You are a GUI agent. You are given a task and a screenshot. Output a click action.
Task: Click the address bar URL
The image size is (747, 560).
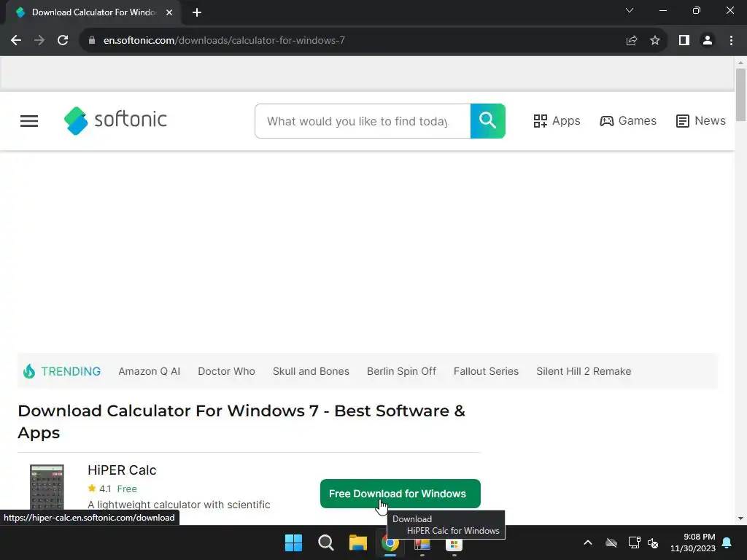[x=224, y=41]
